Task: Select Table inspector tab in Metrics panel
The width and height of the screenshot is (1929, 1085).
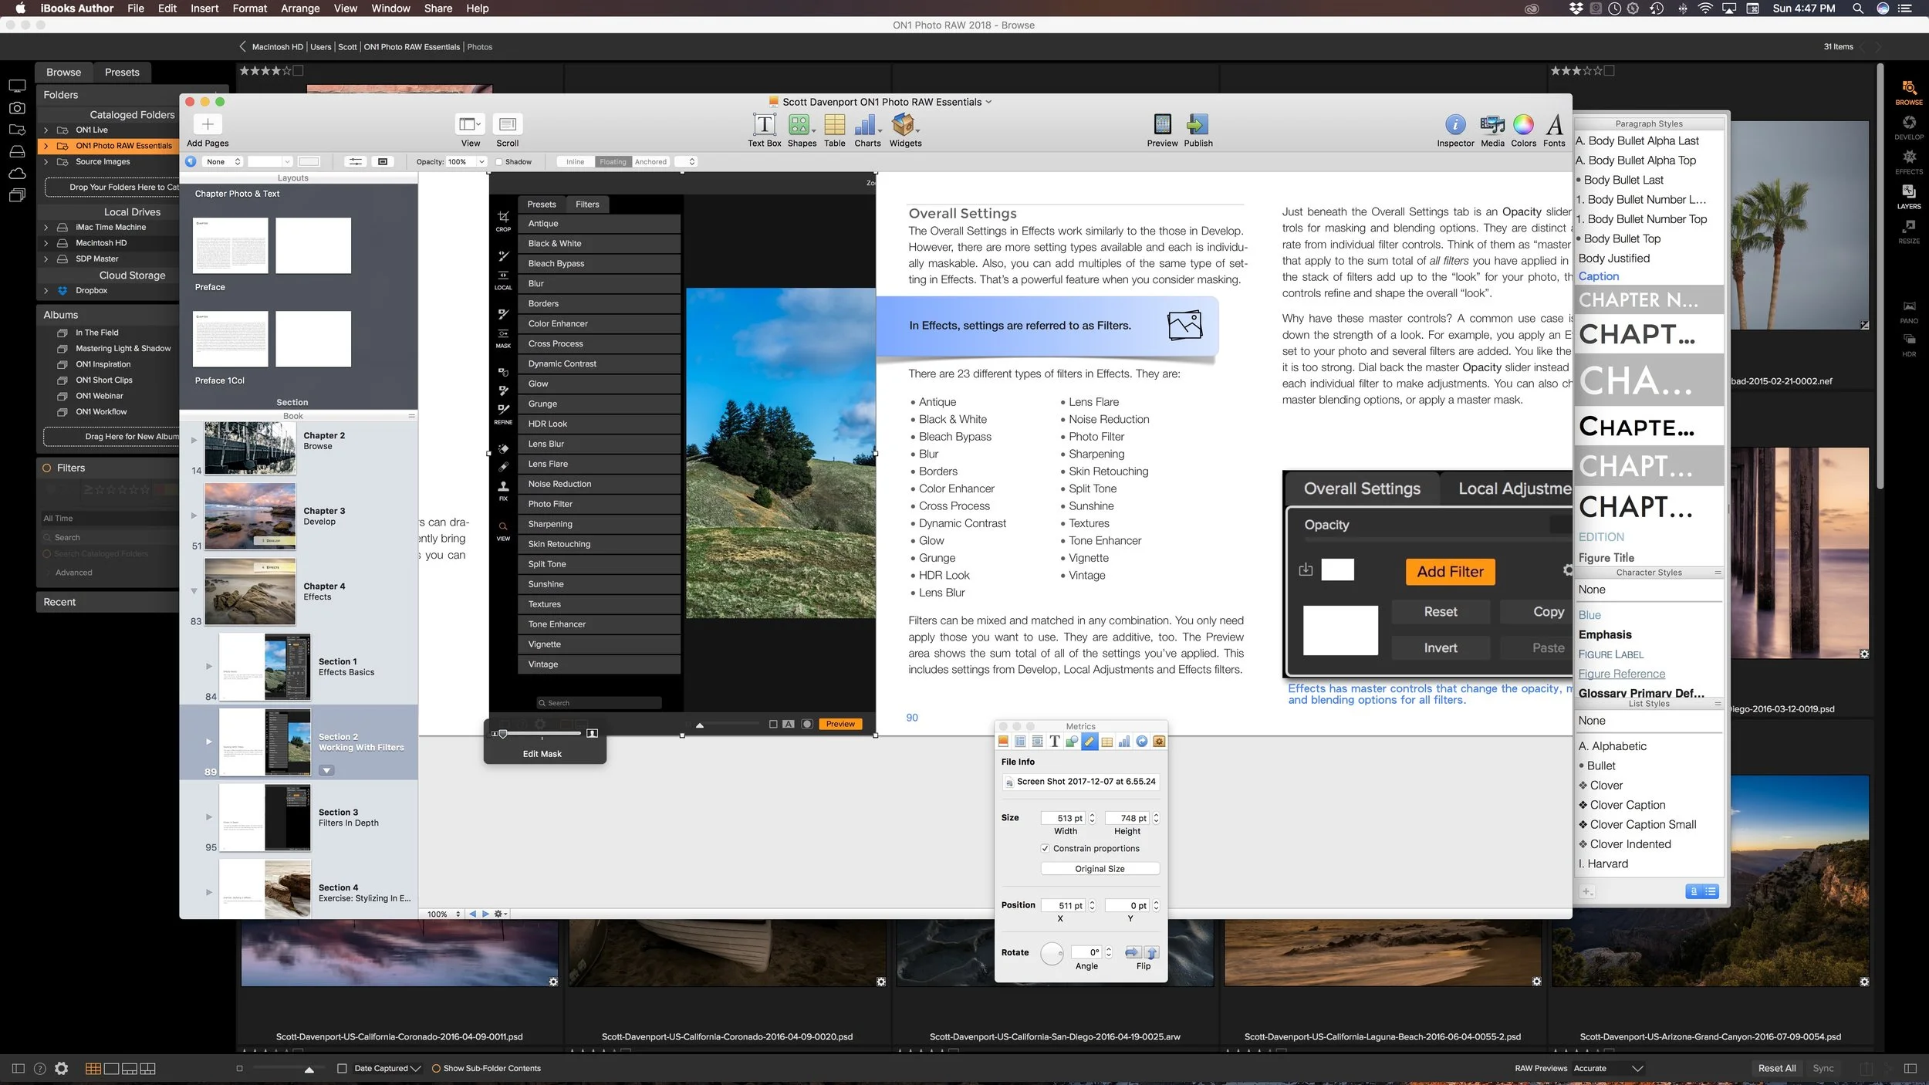Action: click(1106, 742)
